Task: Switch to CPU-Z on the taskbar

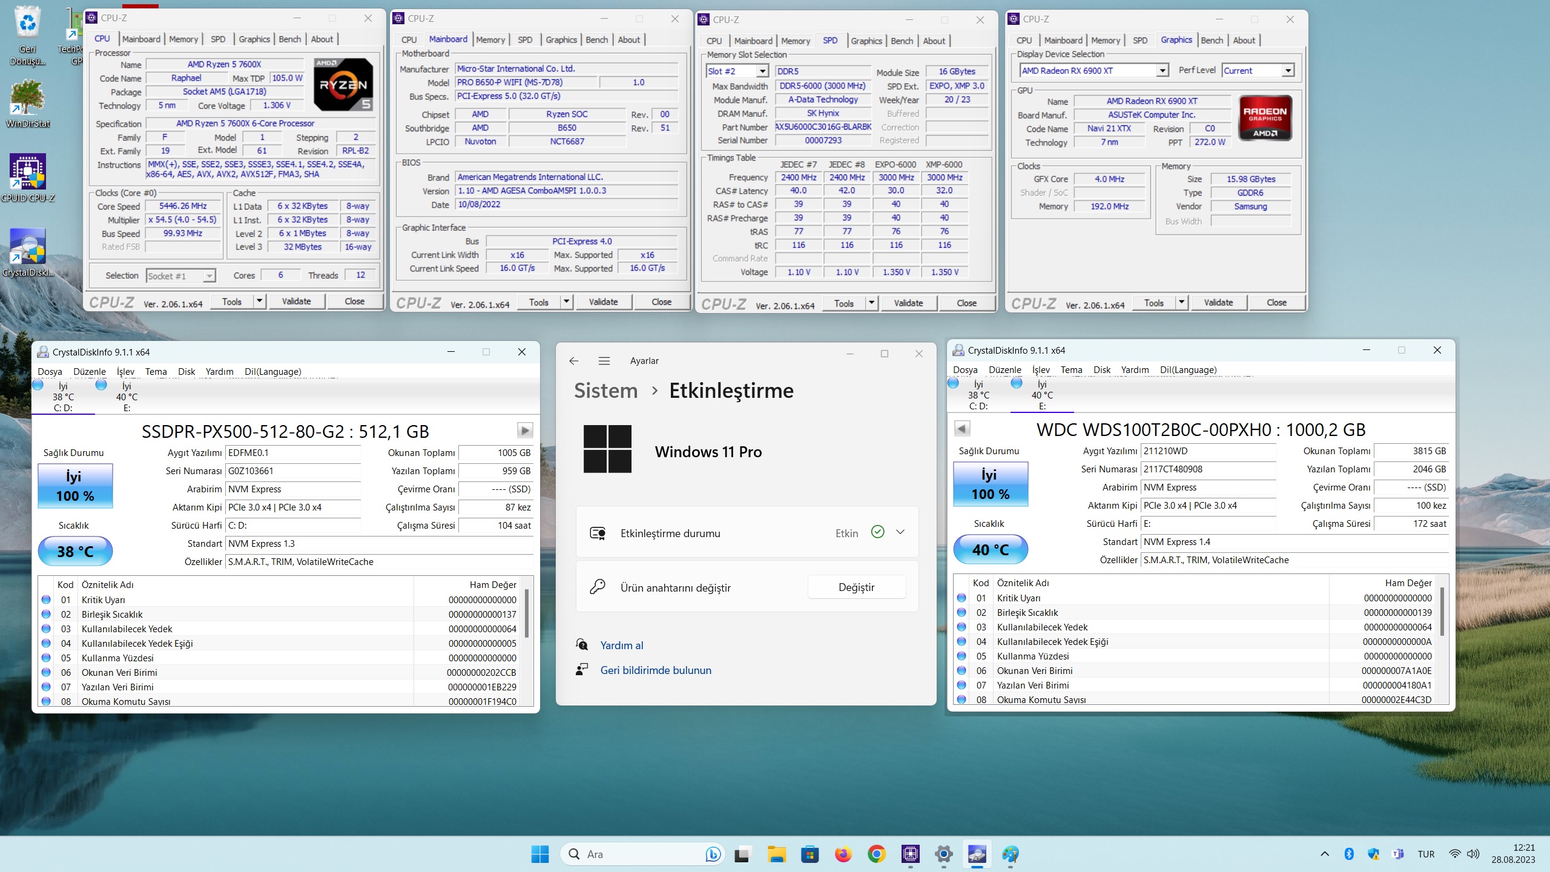Action: [x=910, y=854]
